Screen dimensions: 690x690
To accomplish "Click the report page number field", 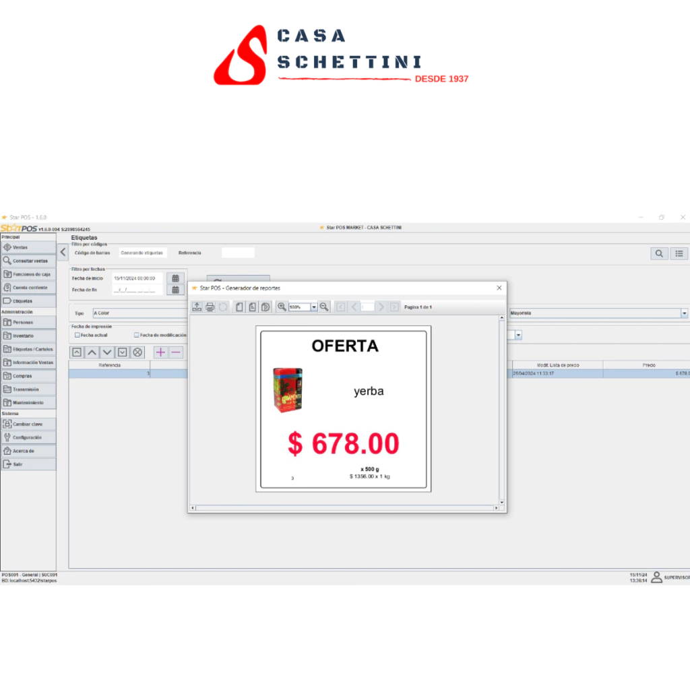I will pyautogui.click(x=367, y=307).
